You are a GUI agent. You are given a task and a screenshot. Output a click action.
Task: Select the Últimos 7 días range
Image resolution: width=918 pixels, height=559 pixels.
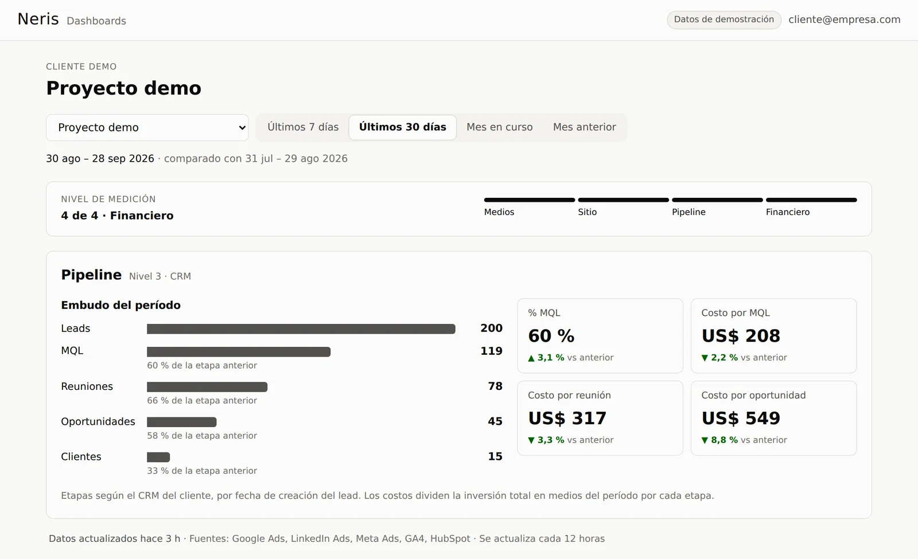(x=303, y=127)
